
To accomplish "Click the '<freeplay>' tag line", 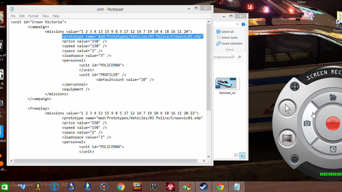I will [x=38, y=108].
